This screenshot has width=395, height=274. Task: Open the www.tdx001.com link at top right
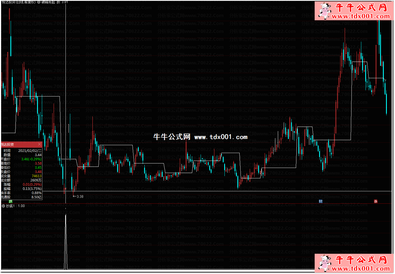pyautogui.click(x=361, y=16)
